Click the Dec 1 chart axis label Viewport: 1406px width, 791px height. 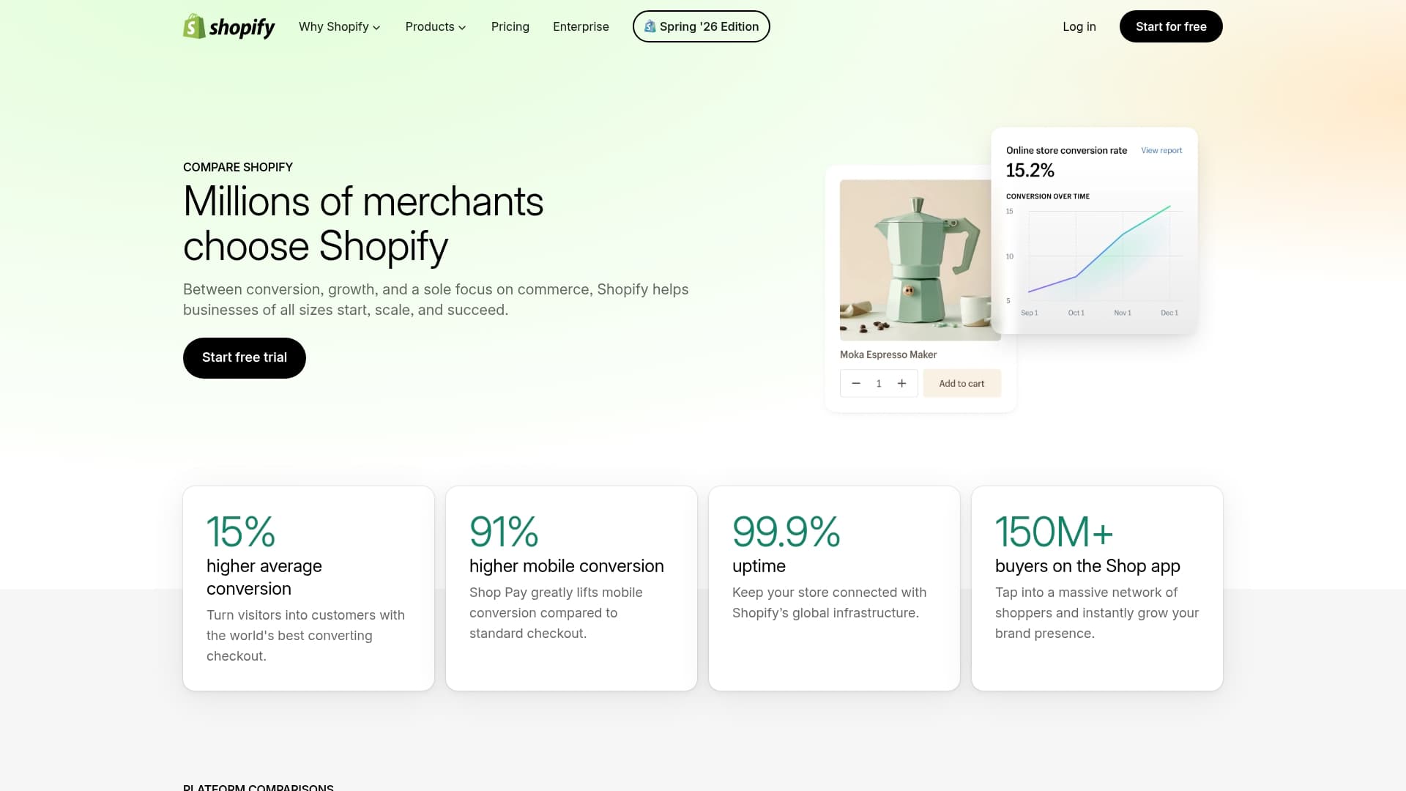click(1169, 313)
